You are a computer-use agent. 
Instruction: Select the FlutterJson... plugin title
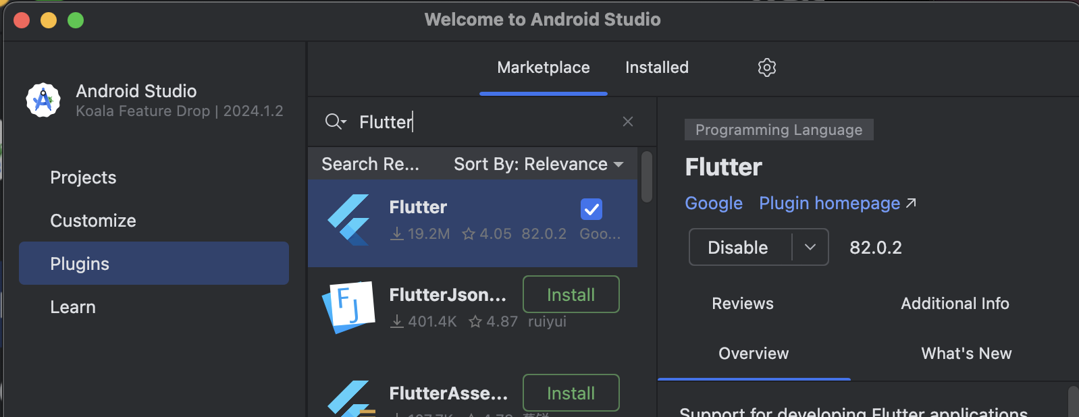click(x=448, y=295)
